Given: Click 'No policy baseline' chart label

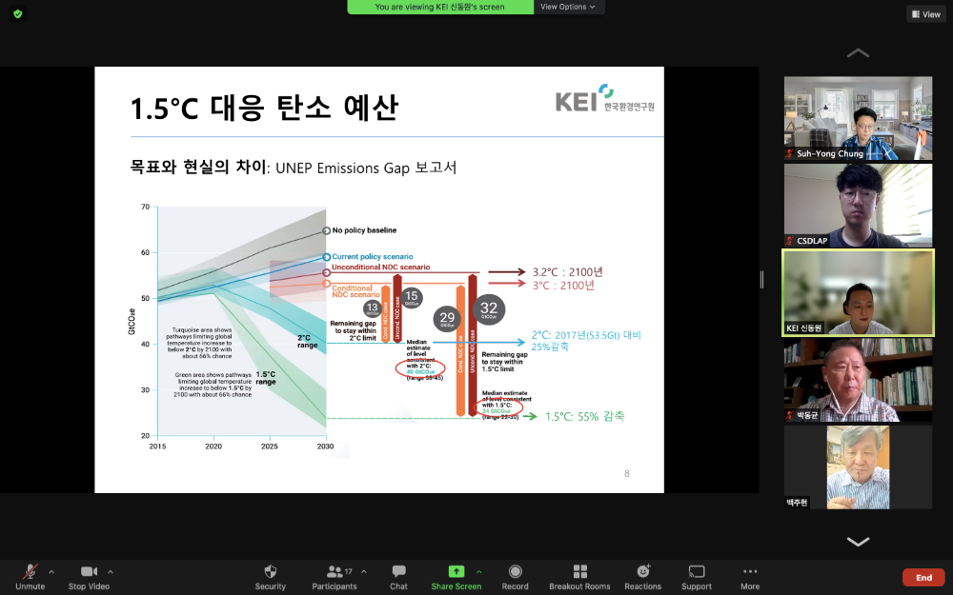Looking at the screenshot, I should pyautogui.click(x=364, y=230).
